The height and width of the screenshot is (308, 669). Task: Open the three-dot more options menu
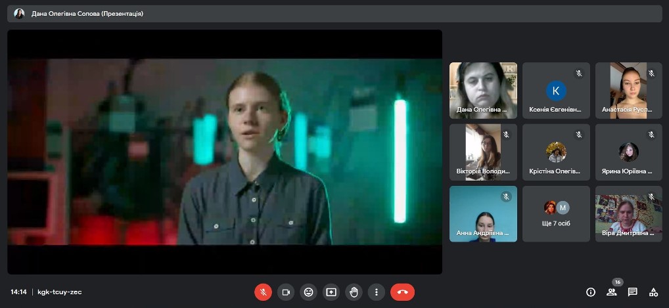377,292
